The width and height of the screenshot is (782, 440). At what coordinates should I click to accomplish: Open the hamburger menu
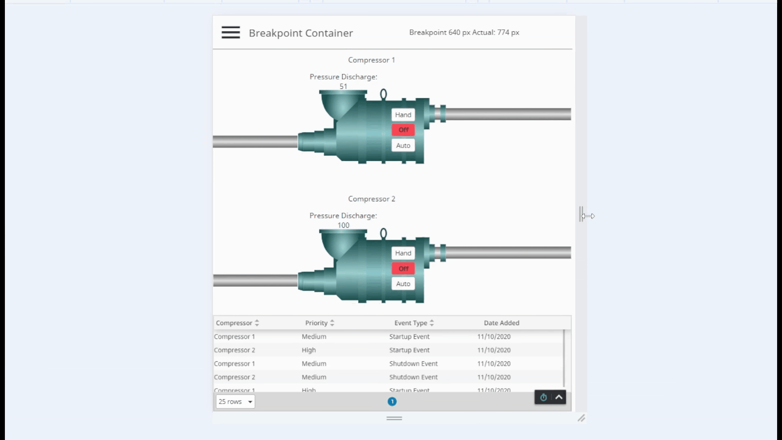click(x=231, y=33)
